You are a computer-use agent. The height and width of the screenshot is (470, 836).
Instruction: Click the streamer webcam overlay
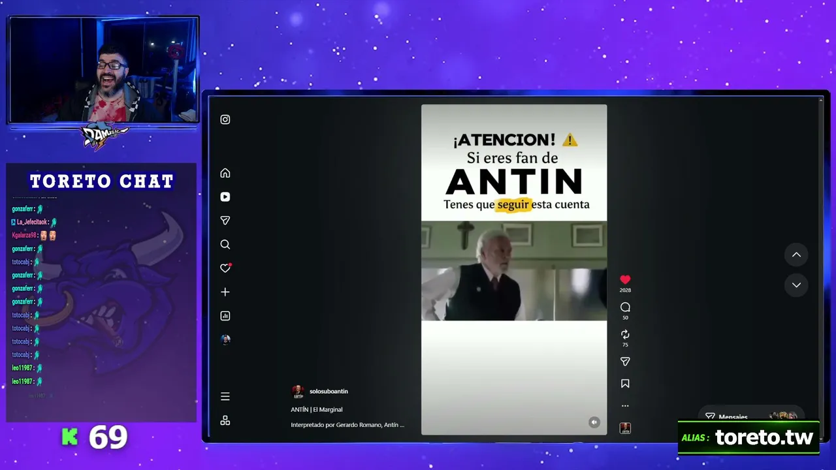click(x=103, y=70)
